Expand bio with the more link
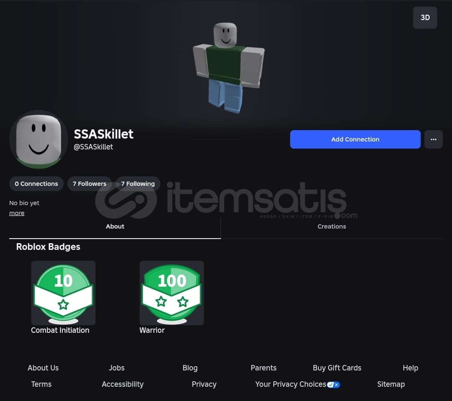Image resolution: width=452 pixels, height=401 pixels. click(17, 213)
